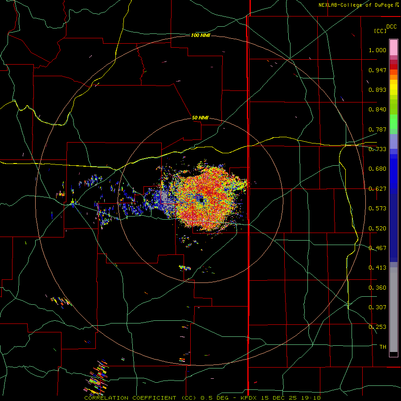
Task: Select the 0.413 scale value
Action: click(x=377, y=268)
